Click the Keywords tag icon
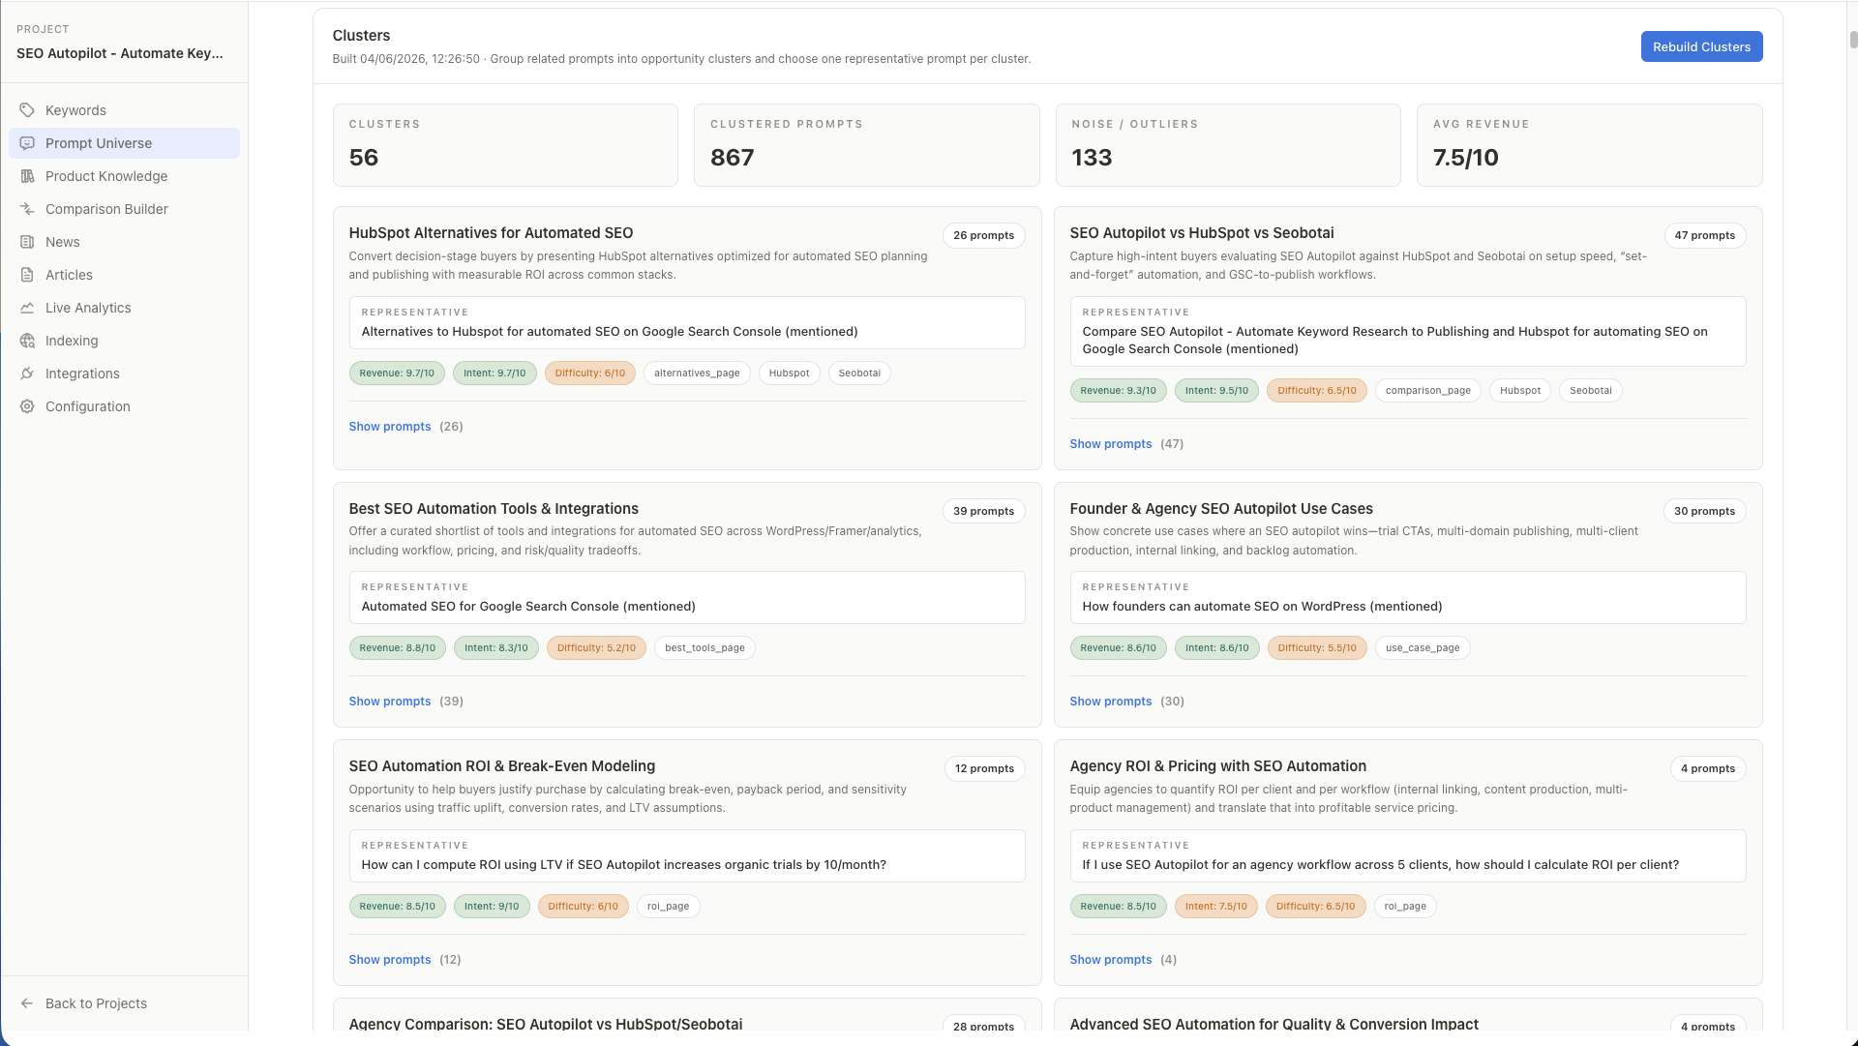The image size is (1858, 1046). tap(27, 110)
